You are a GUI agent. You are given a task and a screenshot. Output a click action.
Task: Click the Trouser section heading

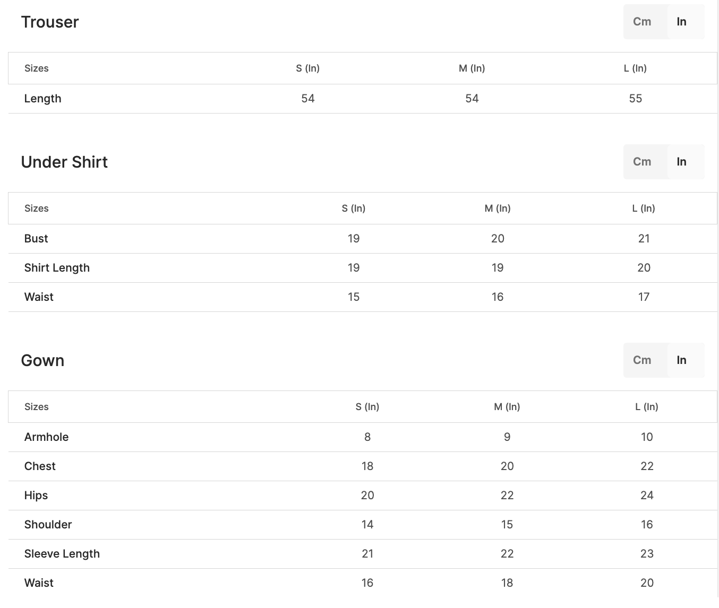click(x=50, y=22)
